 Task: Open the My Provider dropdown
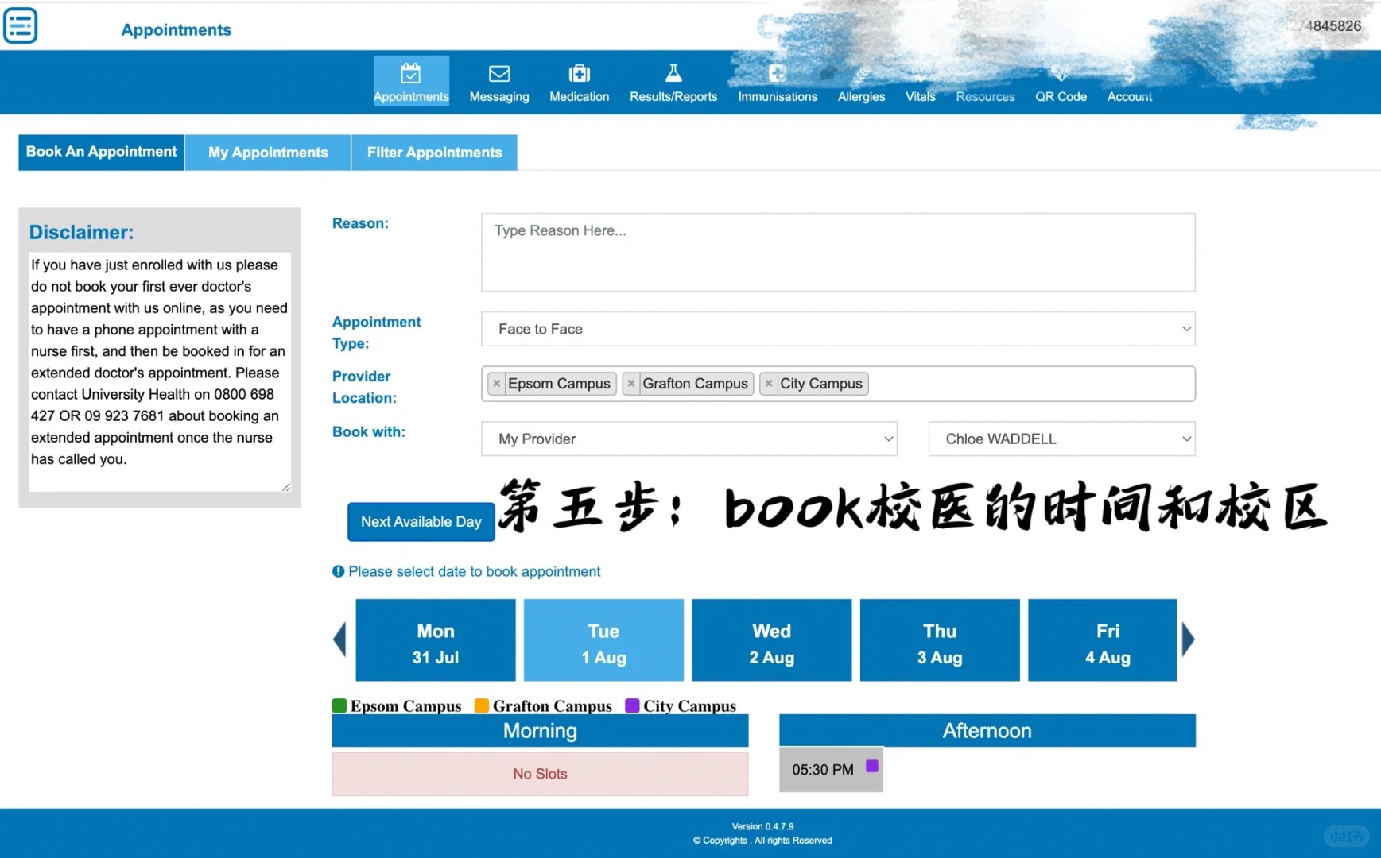689,439
